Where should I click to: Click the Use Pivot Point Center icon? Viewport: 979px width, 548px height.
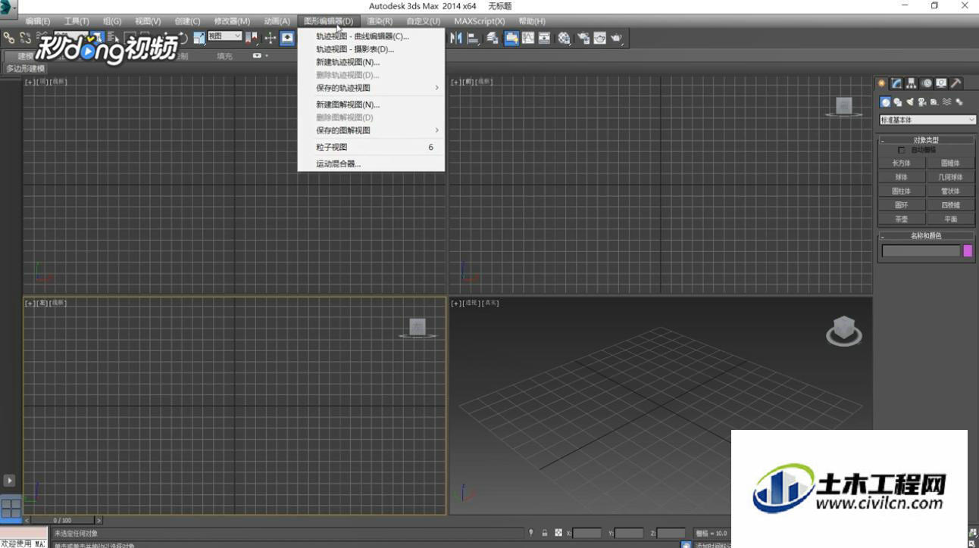click(252, 37)
